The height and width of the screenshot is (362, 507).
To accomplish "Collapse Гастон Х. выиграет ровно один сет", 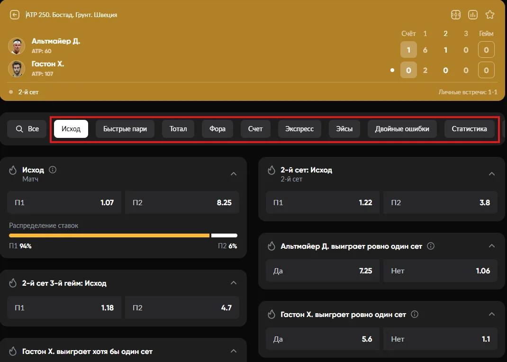I will click(492, 314).
